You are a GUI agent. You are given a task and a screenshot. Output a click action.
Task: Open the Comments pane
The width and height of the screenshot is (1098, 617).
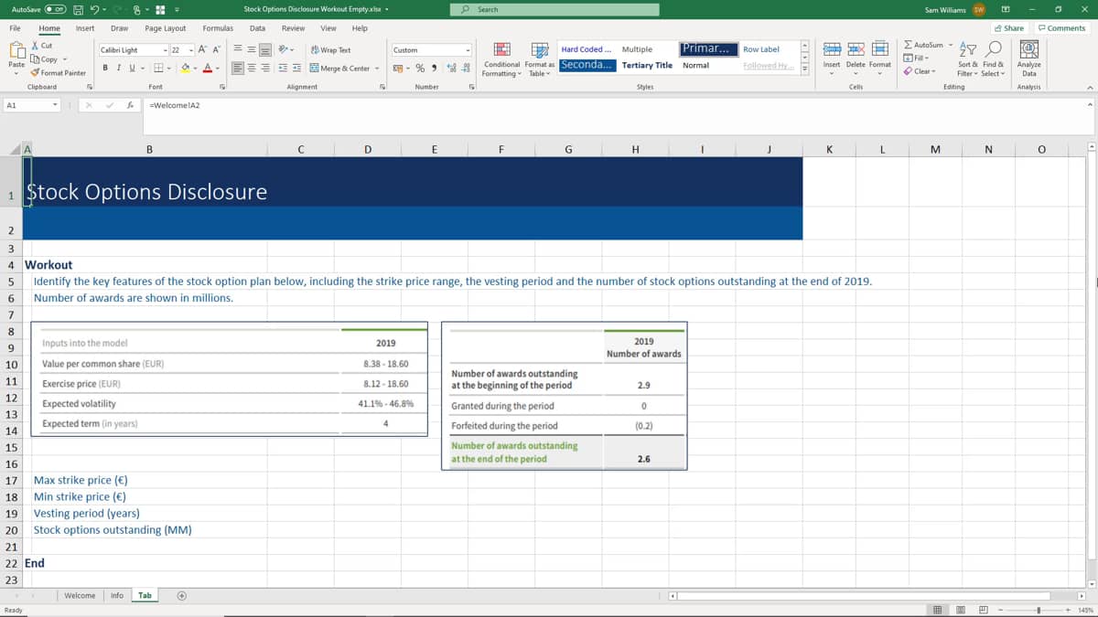pyautogui.click(x=1061, y=28)
